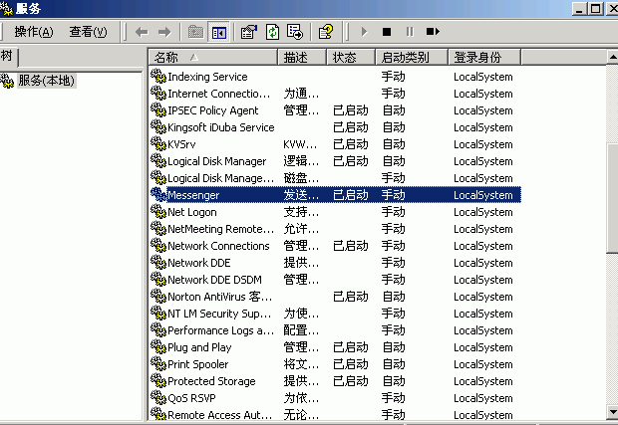The image size is (618, 425).
Task: Click the scrollbar down arrow
Action: click(x=612, y=412)
